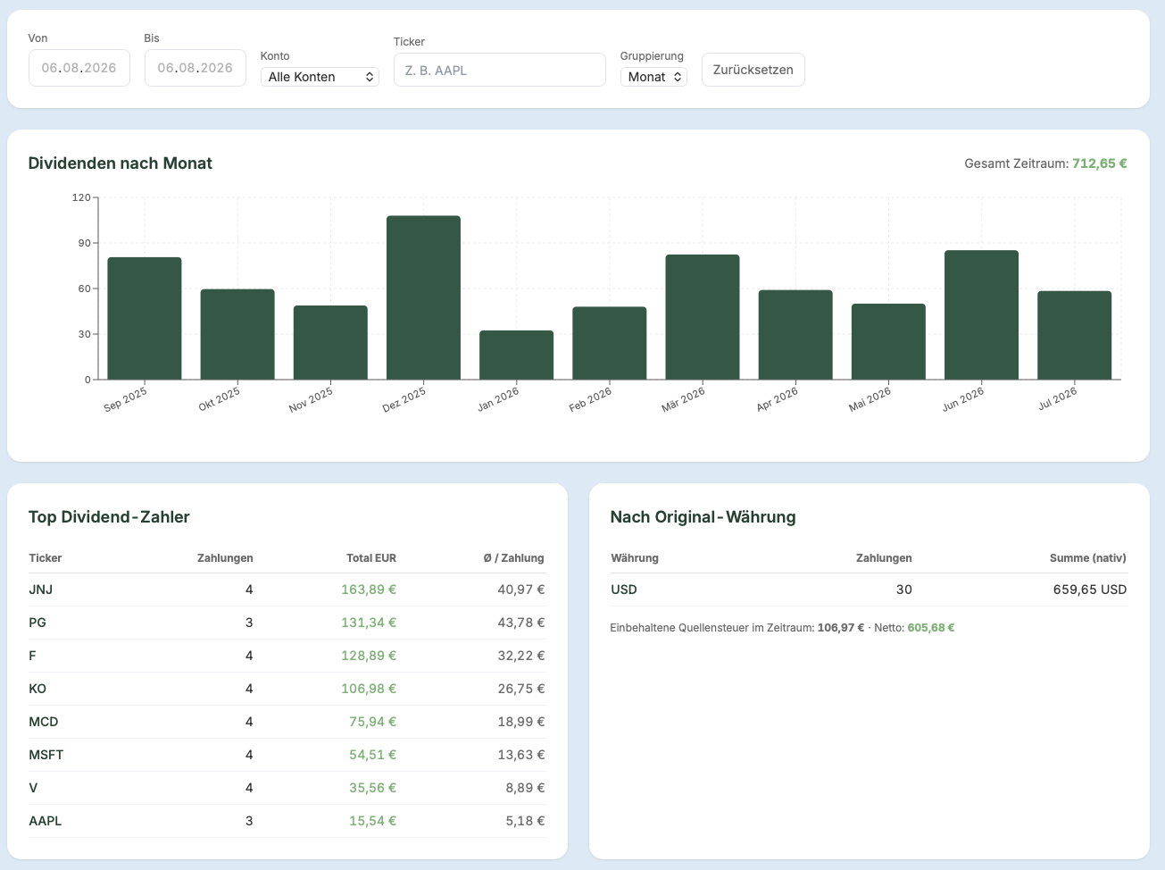Click the Total EUR column header
This screenshot has width=1165, height=870.
pyautogui.click(x=371, y=558)
